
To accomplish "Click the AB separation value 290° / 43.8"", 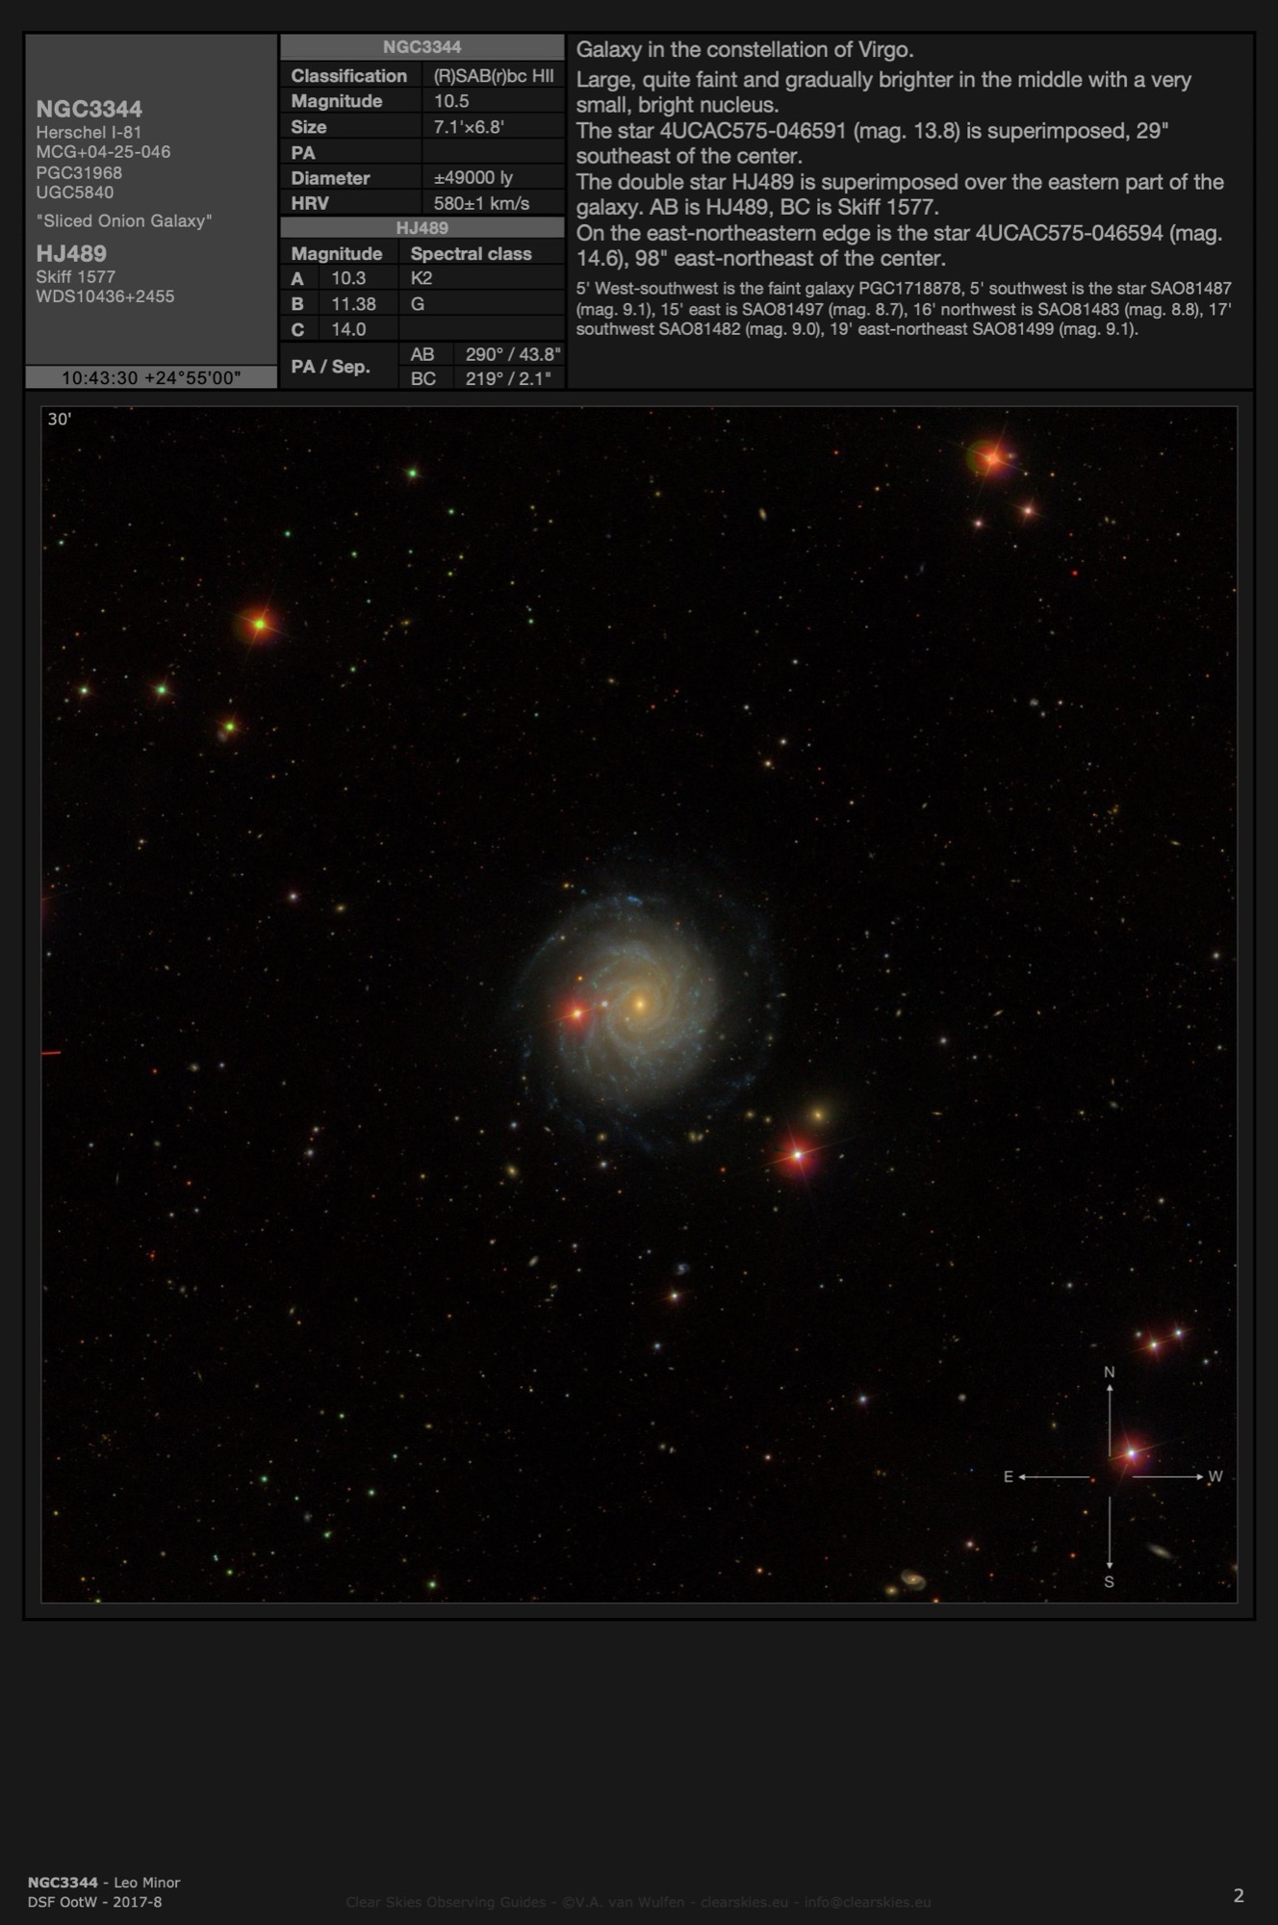I will click(x=512, y=354).
